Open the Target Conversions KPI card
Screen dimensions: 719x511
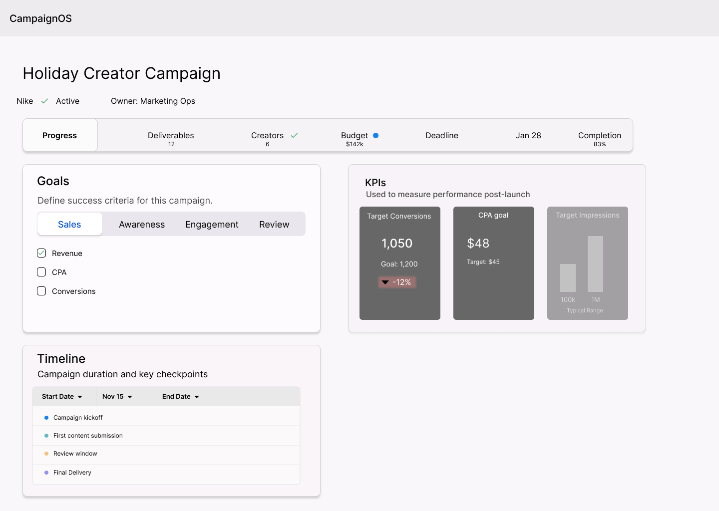400,263
